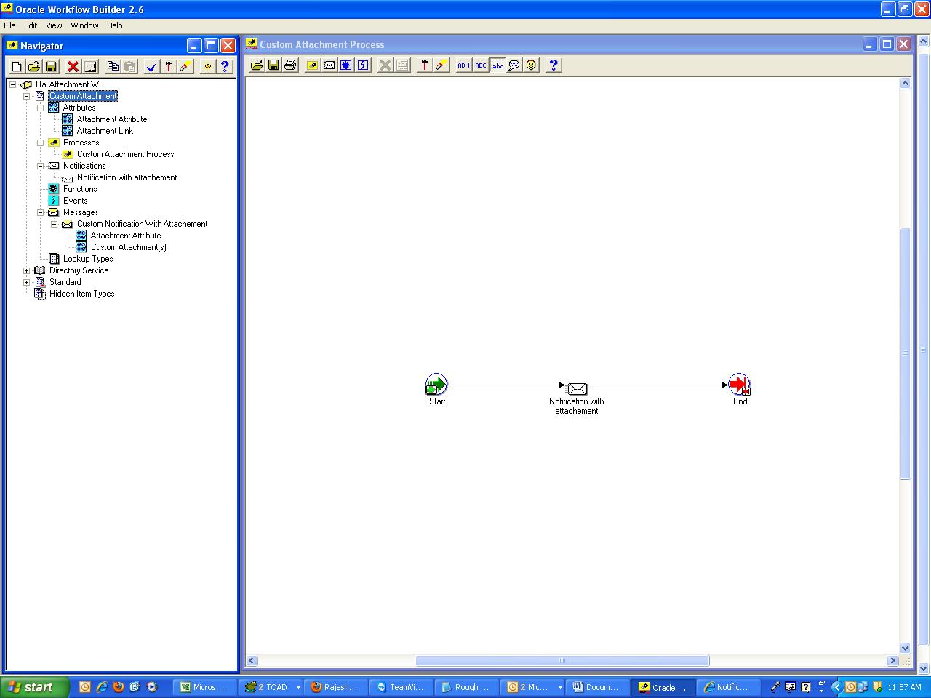Image resolution: width=931 pixels, height=698 pixels.
Task: Create a new notification using the envelope icon
Action: [329, 65]
